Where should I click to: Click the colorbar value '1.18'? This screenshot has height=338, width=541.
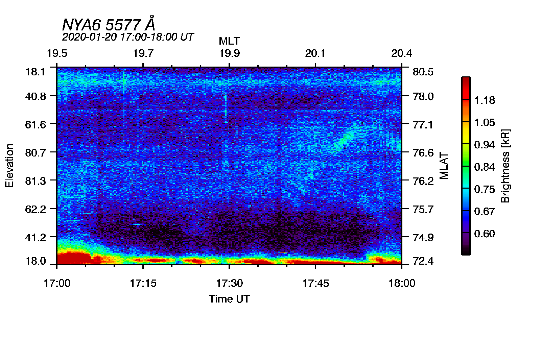click(484, 100)
